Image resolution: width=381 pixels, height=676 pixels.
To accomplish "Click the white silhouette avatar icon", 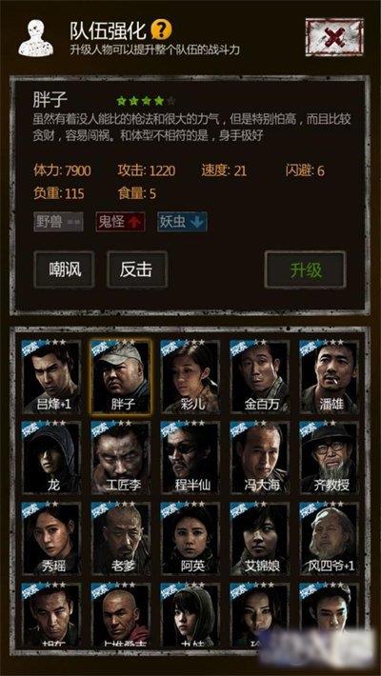I will pos(35,38).
